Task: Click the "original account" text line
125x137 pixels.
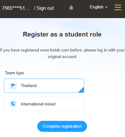Action: [x=62, y=57]
